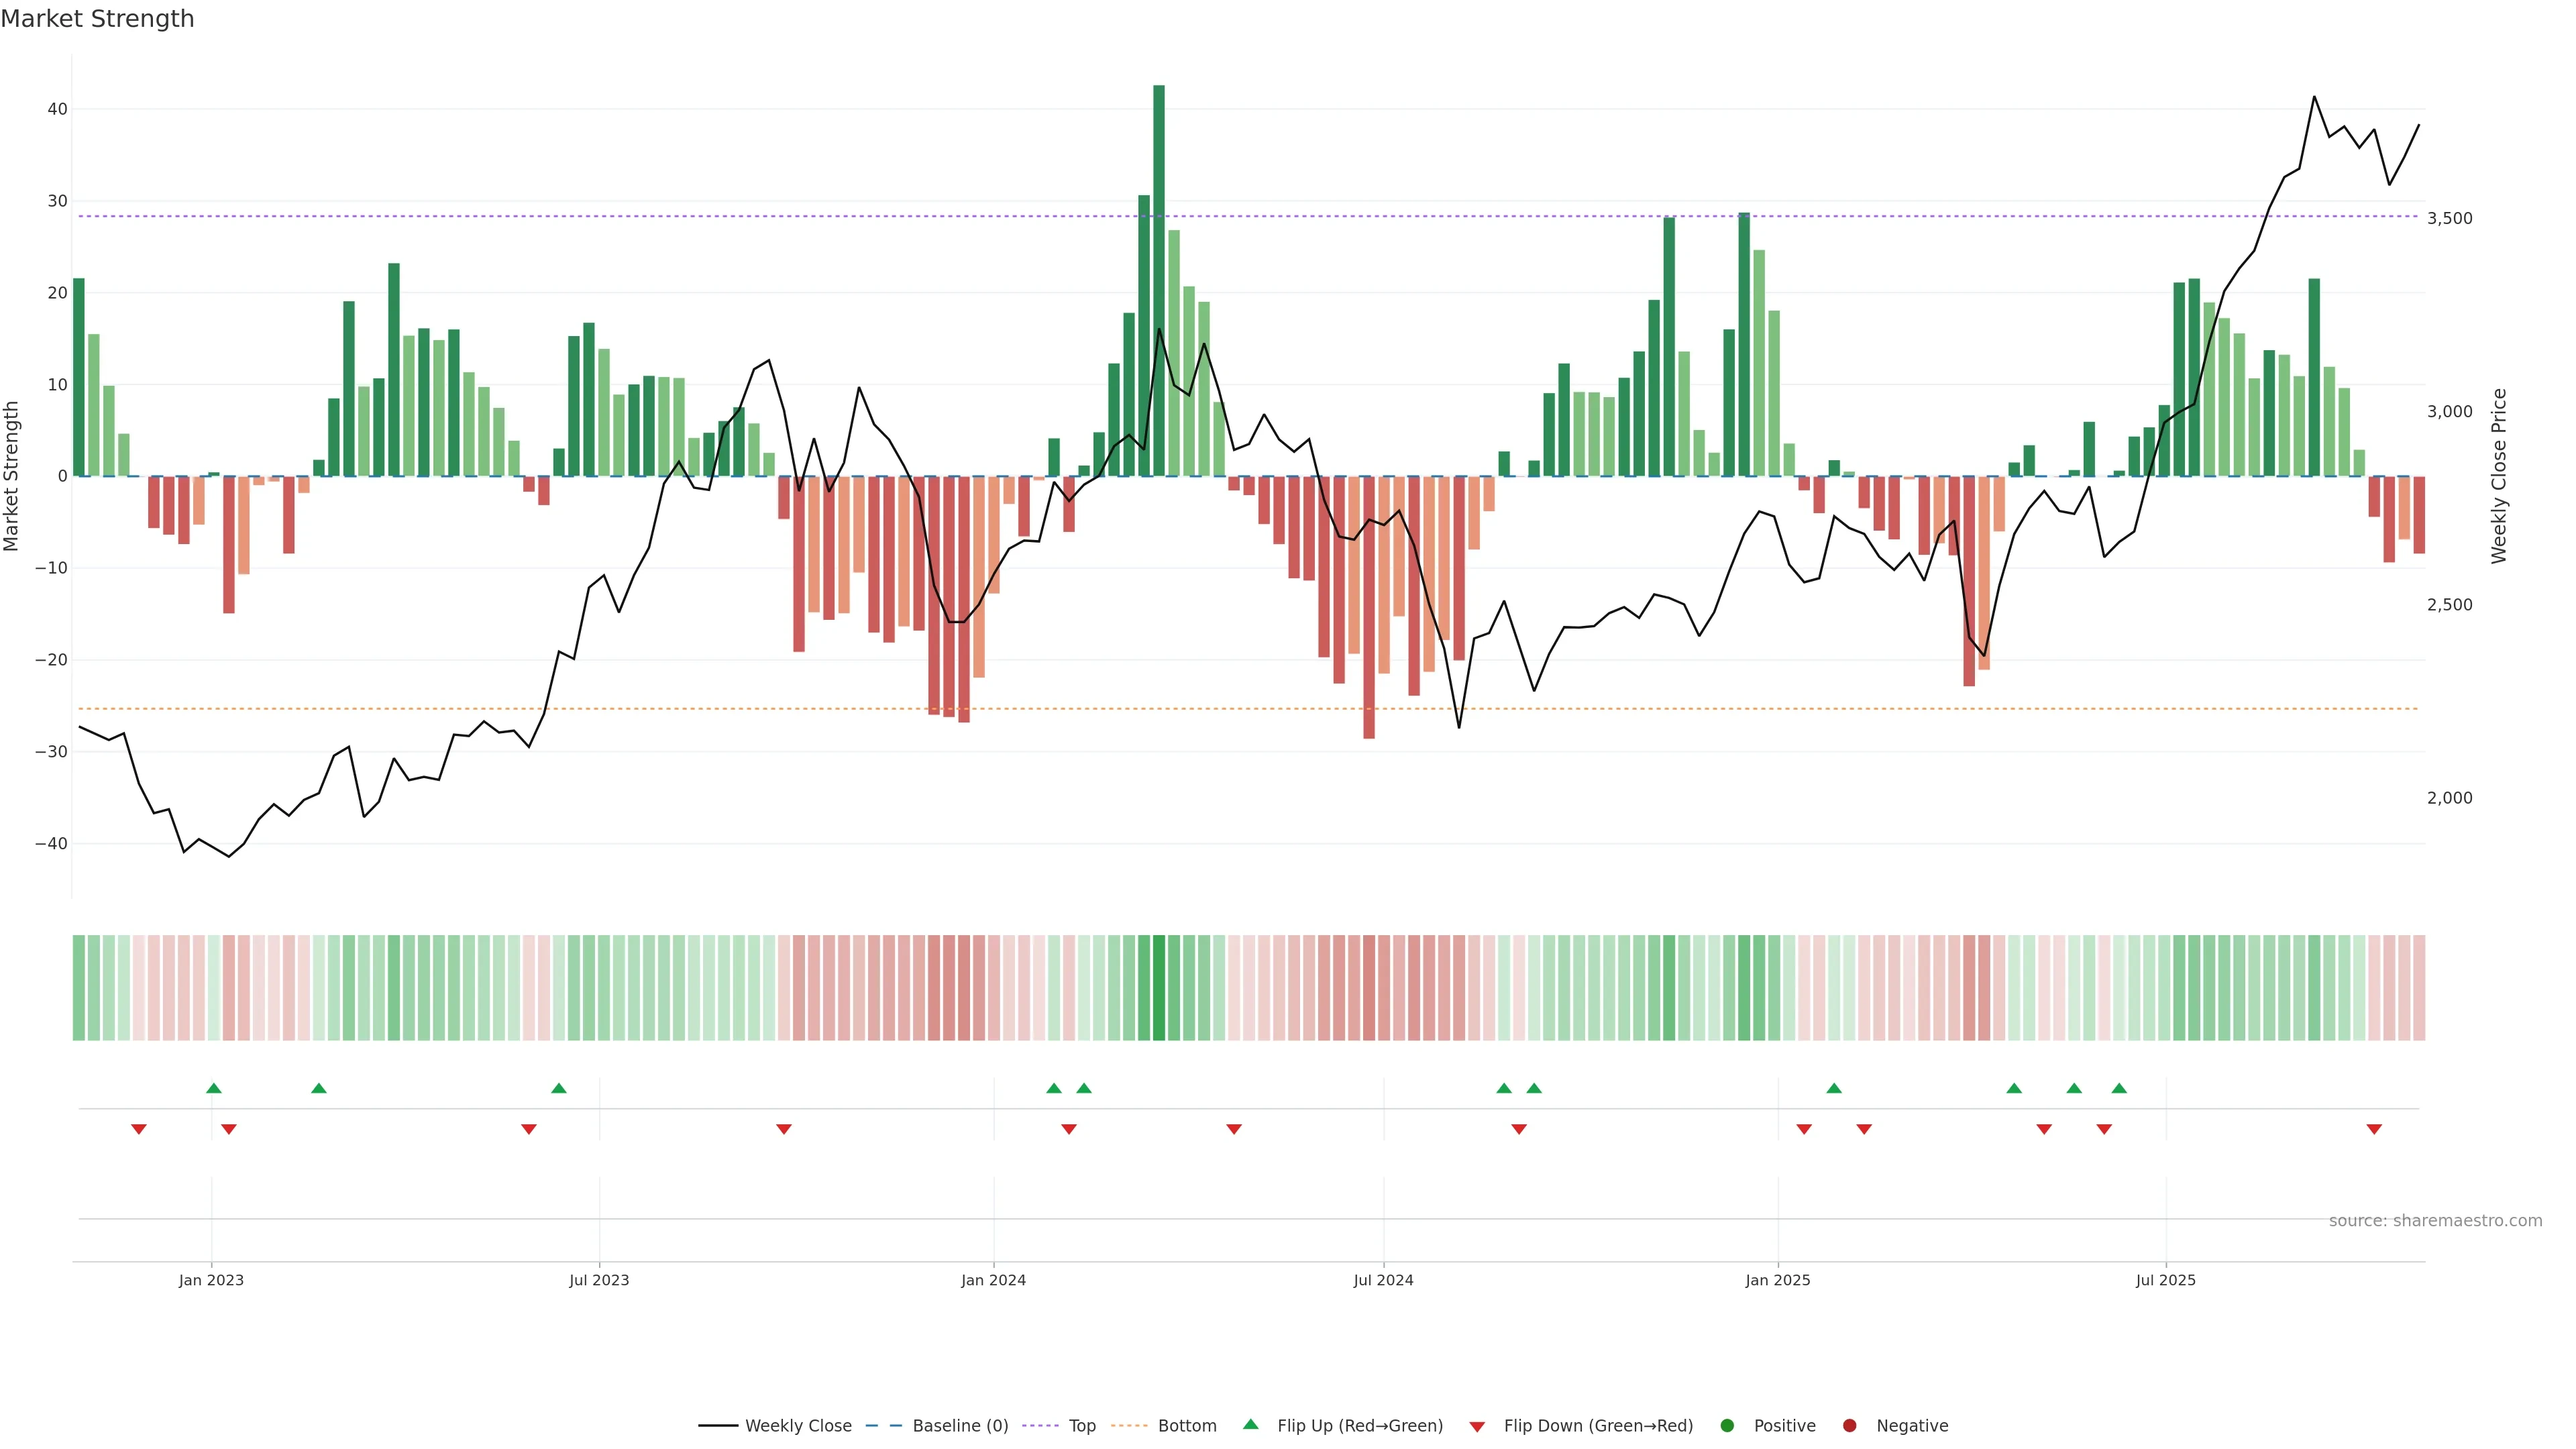Click the Flip Down red triangle legend icon
Image resolution: width=2576 pixels, height=1449 pixels.
[1477, 1427]
